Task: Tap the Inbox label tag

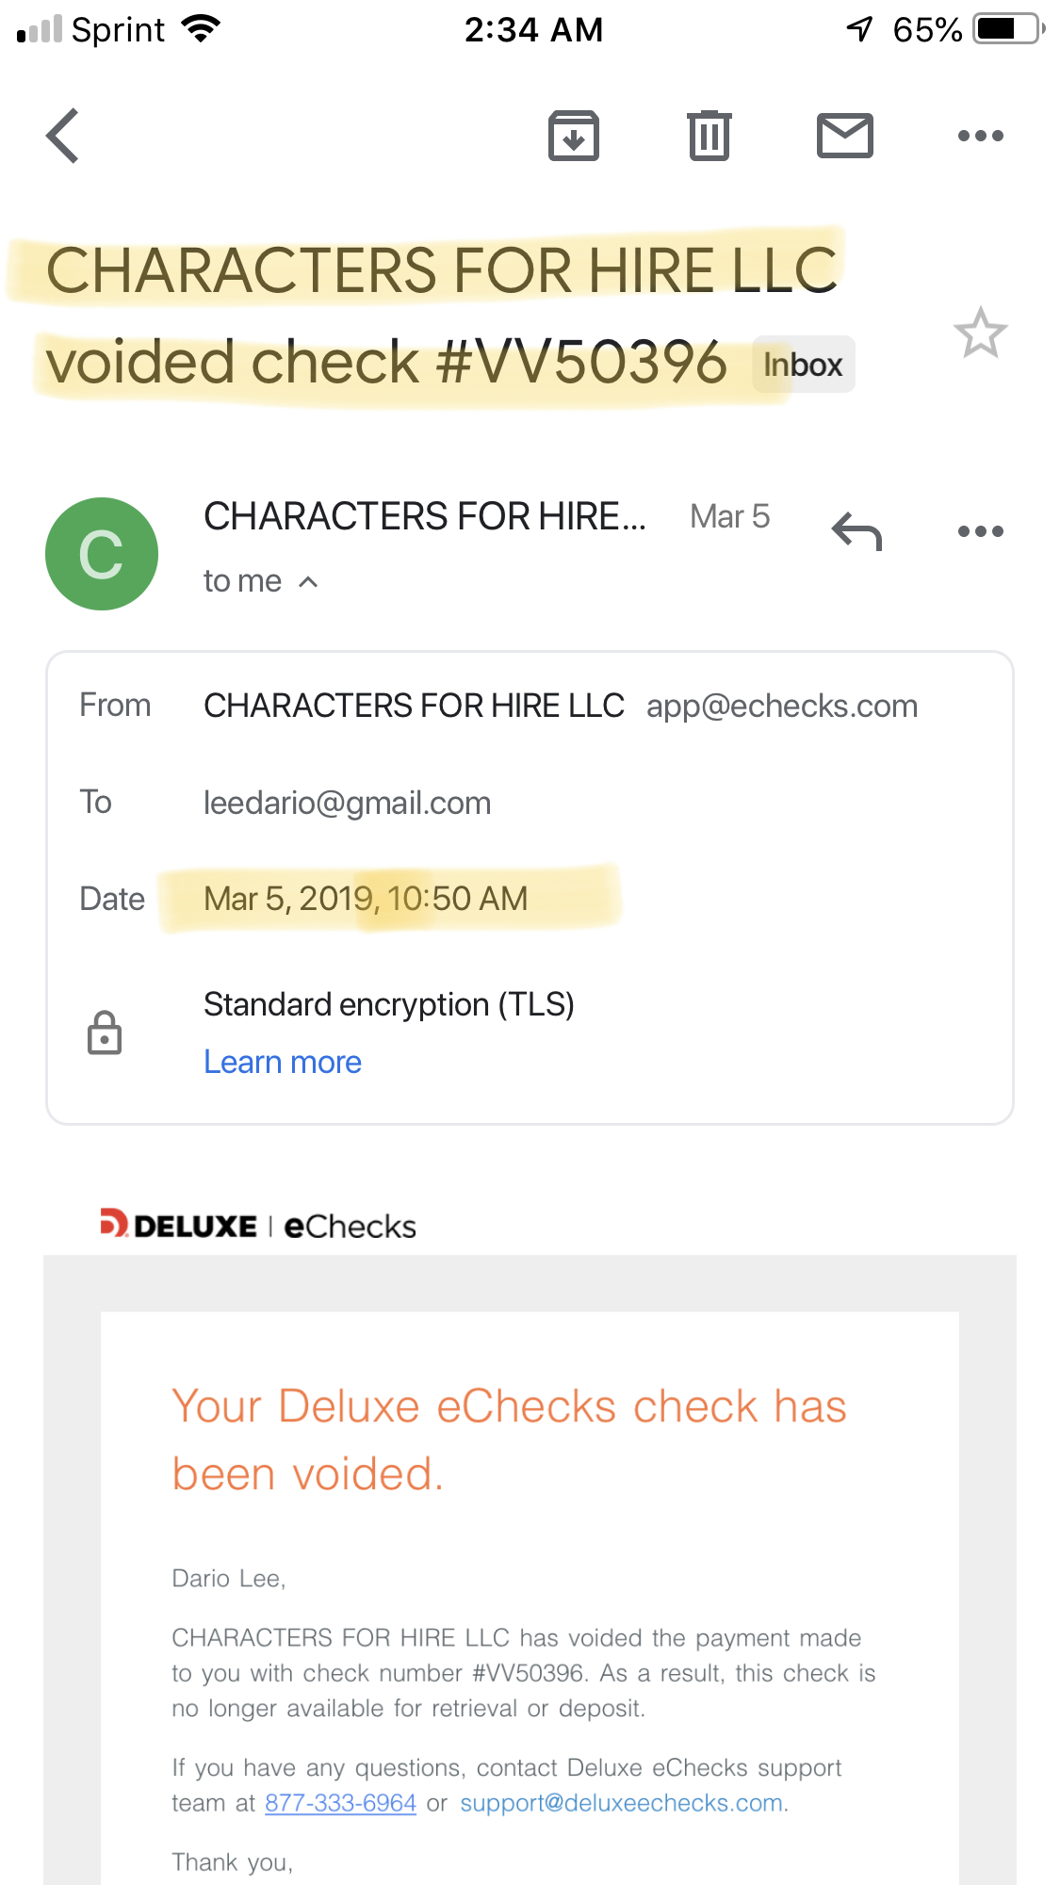Action: (x=803, y=365)
